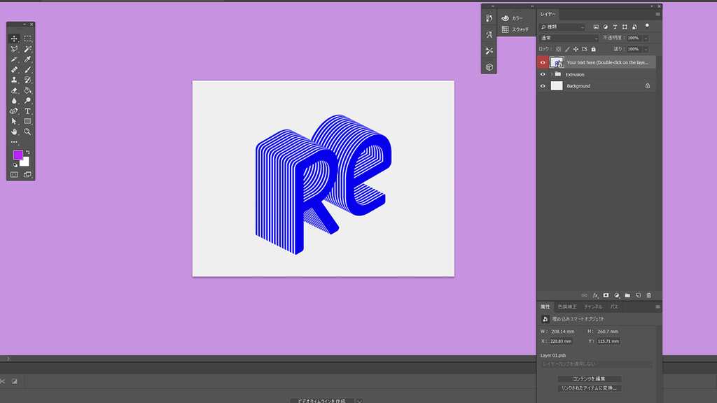
Task: Open the Edit Toolbar three-dots menu
Action: tap(14, 142)
